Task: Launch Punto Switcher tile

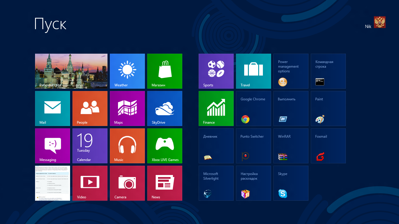Action: (x=254, y=146)
